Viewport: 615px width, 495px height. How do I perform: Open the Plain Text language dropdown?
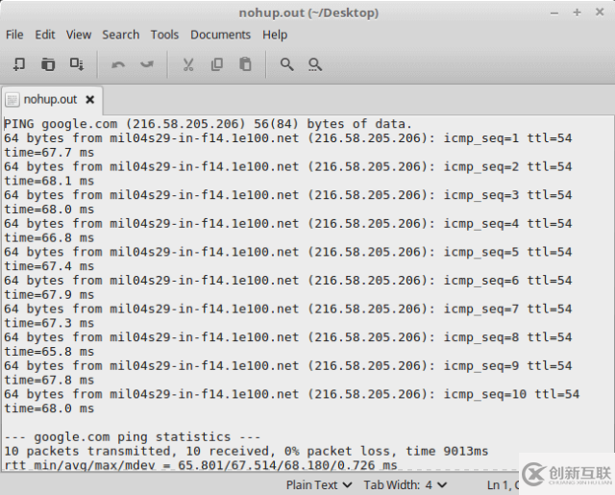(319, 485)
